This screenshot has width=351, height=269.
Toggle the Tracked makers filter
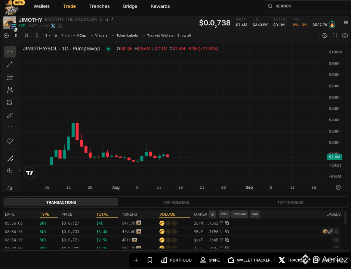[240, 214]
